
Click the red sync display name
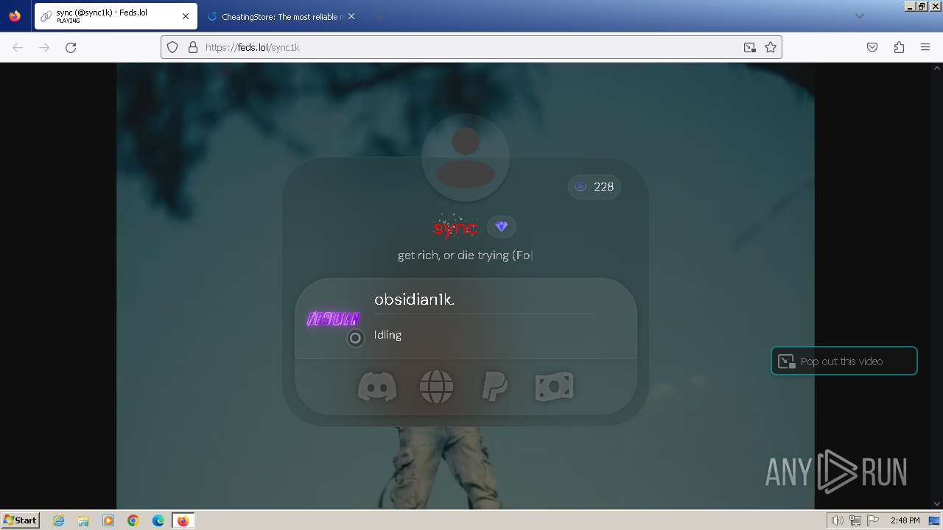point(455,227)
